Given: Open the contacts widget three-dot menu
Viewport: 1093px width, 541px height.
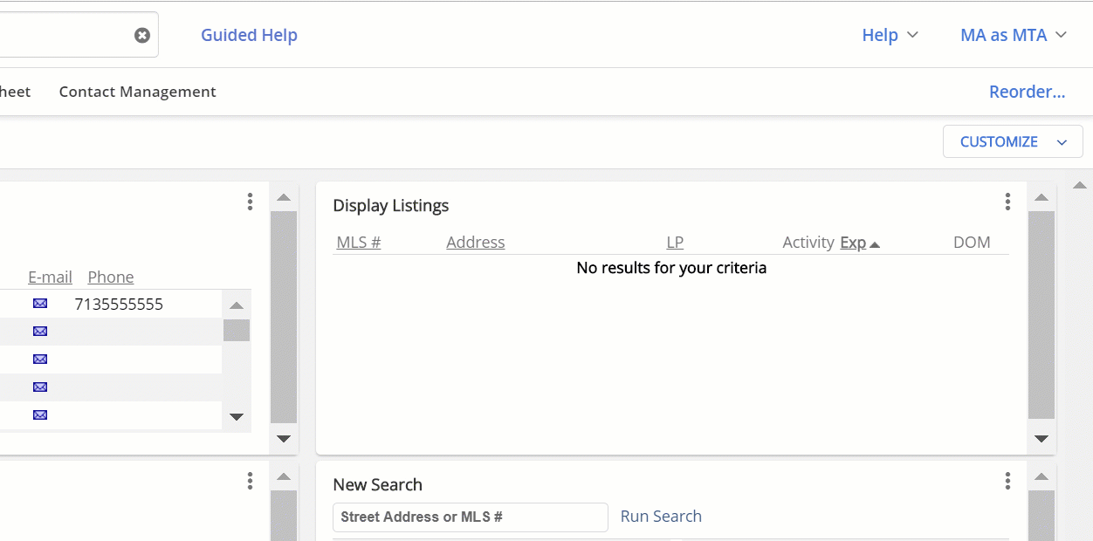Looking at the screenshot, I should [250, 202].
